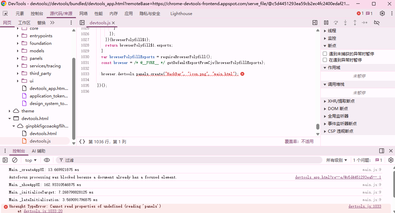Switch to the 网络 panel tab

point(84,14)
